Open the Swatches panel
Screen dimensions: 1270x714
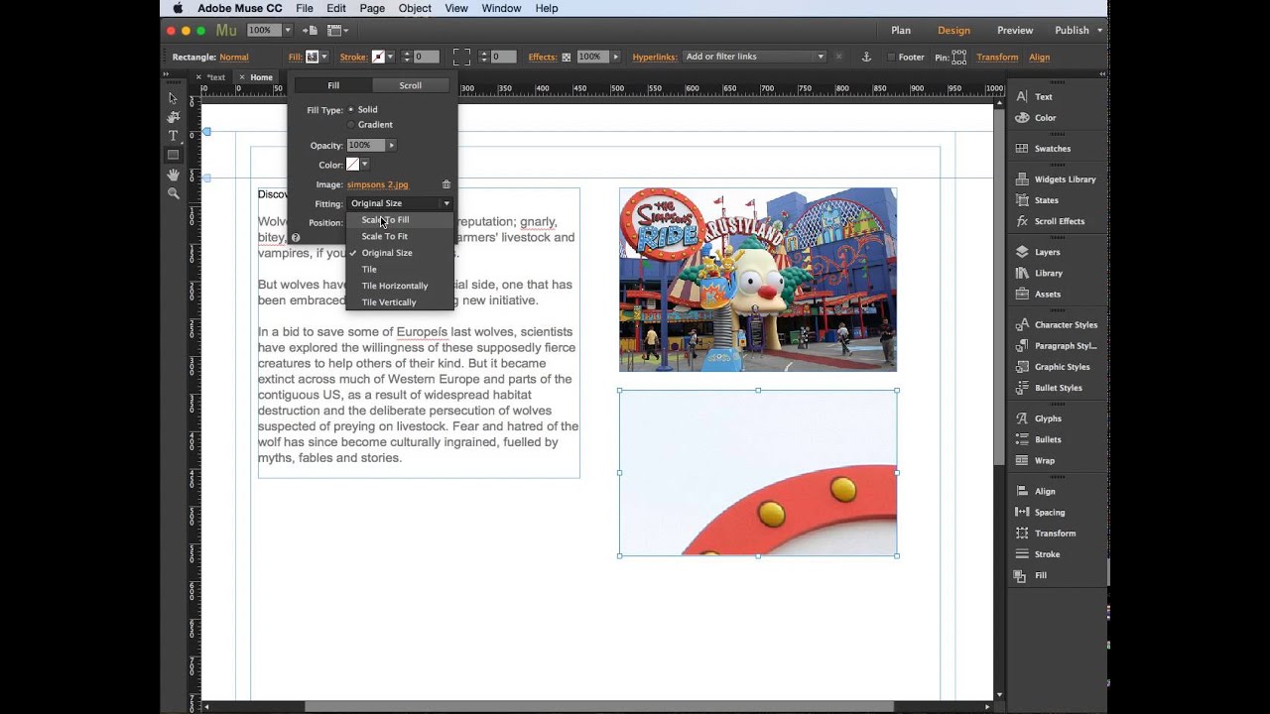pos(1053,149)
